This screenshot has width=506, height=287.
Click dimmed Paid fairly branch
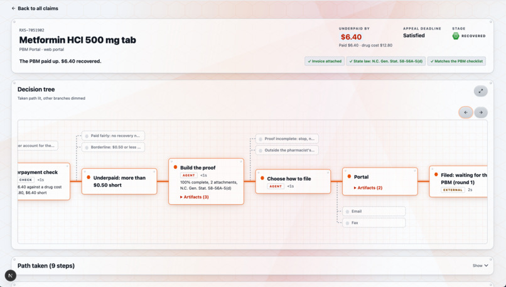pyautogui.click(x=113, y=136)
